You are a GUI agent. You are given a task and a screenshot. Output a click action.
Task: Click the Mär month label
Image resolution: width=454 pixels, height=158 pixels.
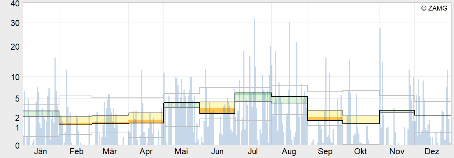[x=110, y=152]
